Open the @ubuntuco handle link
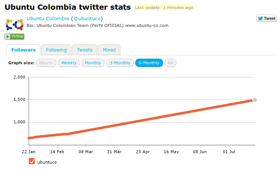Image resolution: width=280 pixels, height=170 pixels. coord(87,19)
